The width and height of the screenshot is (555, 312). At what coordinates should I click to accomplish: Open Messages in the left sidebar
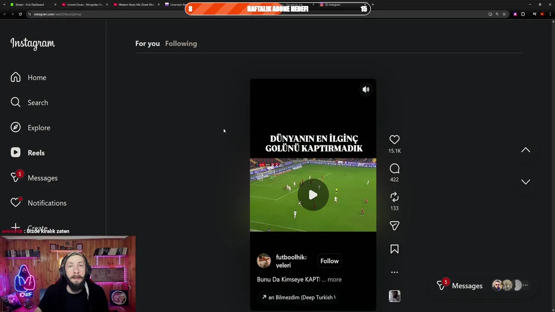coord(34,178)
